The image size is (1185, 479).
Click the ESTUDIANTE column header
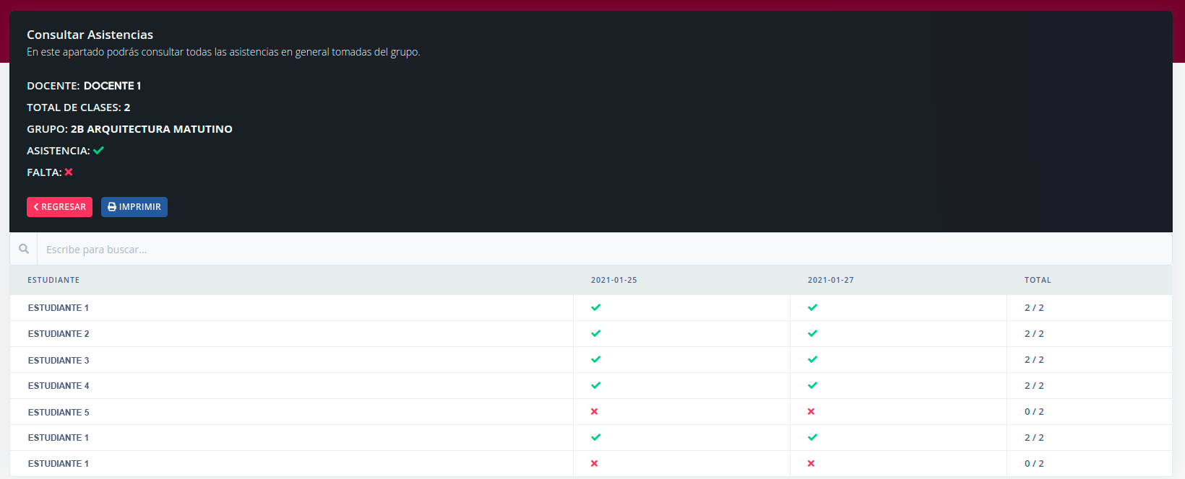pos(53,280)
